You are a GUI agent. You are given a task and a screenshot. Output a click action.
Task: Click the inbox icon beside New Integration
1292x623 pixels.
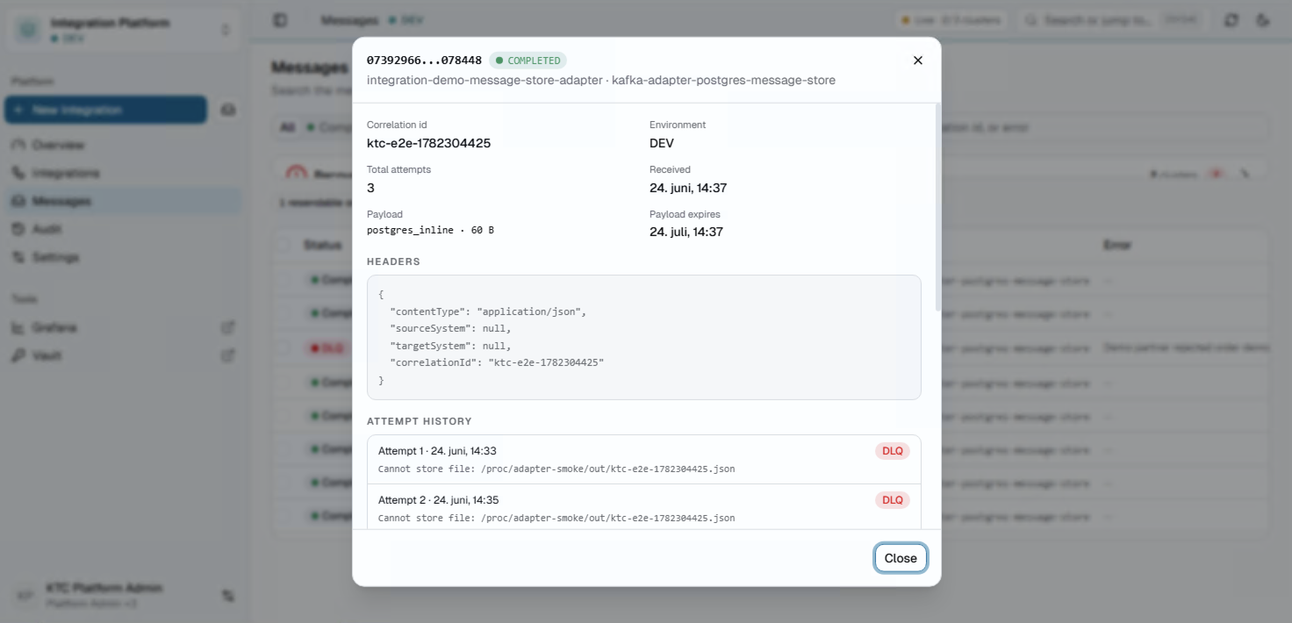coord(228,109)
